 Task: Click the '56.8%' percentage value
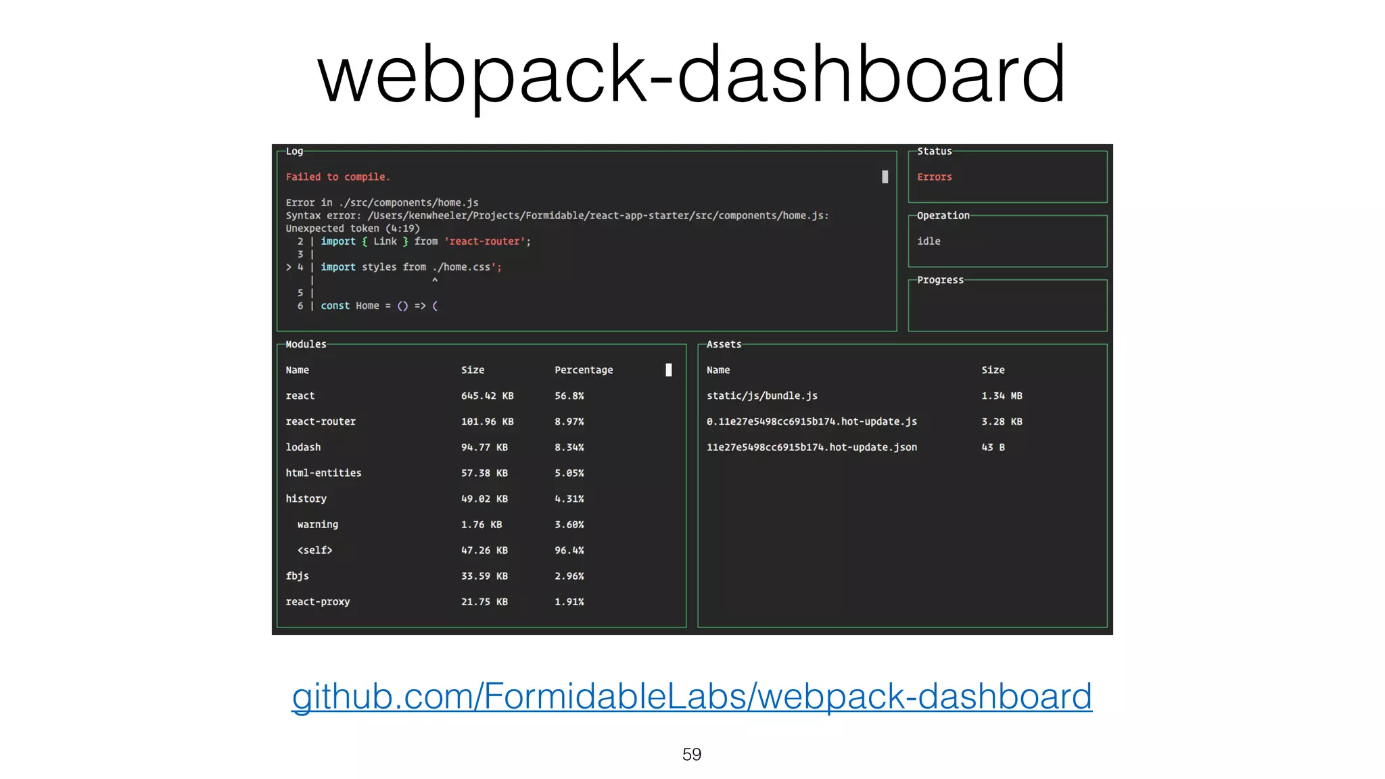[x=569, y=396]
